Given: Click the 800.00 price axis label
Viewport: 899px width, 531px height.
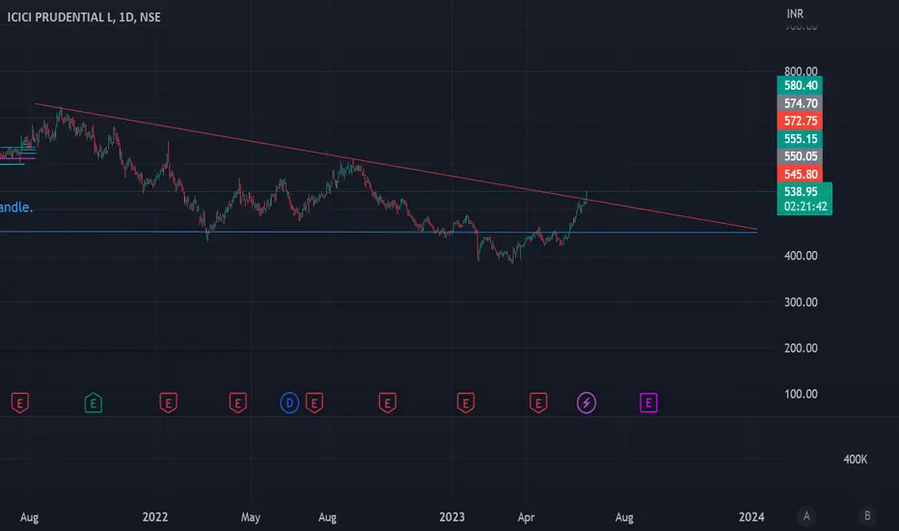Looking at the screenshot, I should 801,71.
